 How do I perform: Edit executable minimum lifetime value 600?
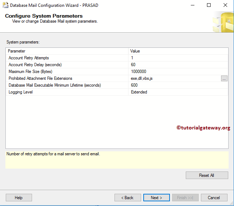tap(178, 85)
